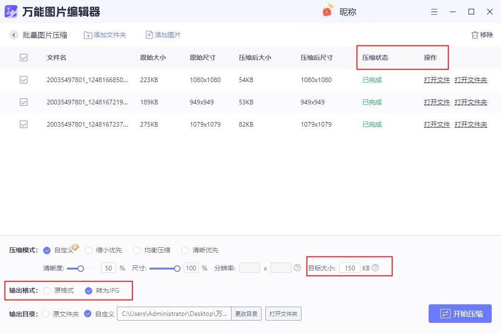501x334 pixels.
Task: Open the hamburger menu in the title bar
Action: point(434,12)
